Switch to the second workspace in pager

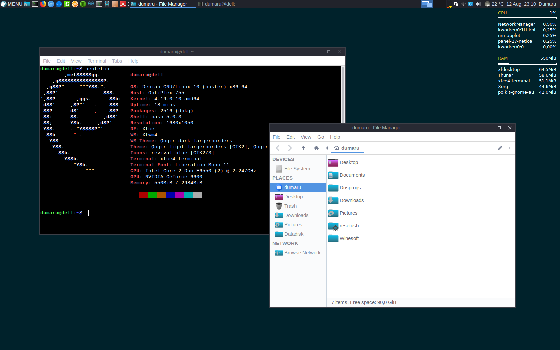(x=440, y=4)
